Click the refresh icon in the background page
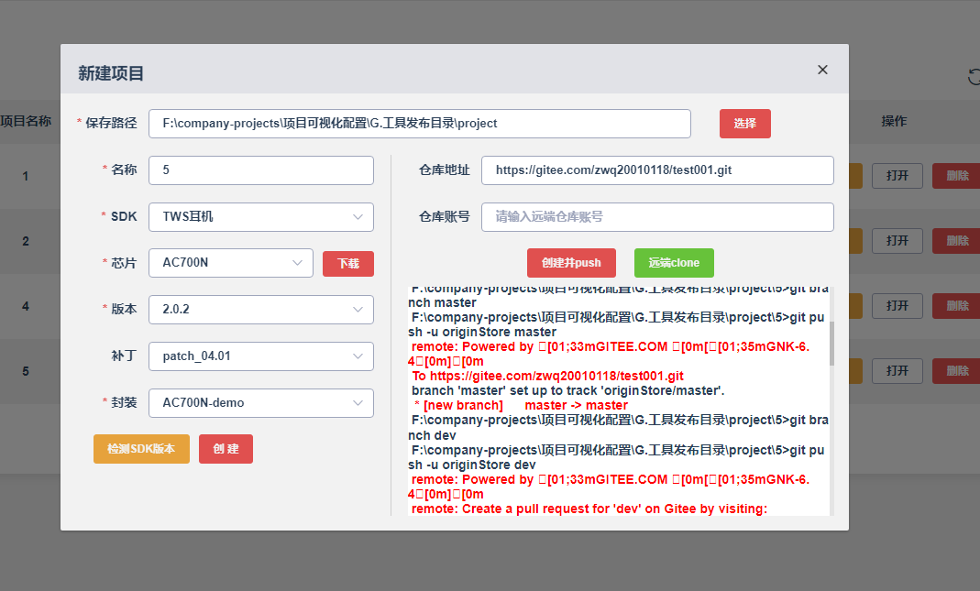This screenshot has height=591, width=980. [x=974, y=77]
